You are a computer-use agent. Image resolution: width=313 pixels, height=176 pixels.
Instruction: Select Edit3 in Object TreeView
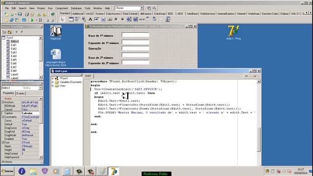click(14, 52)
